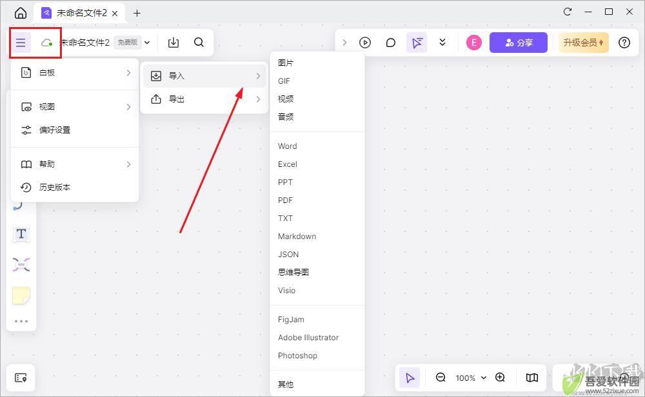This screenshot has height=397, width=645.
Task: Select the mind map connector tool icon
Action: pyautogui.click(x=21, y=265)
